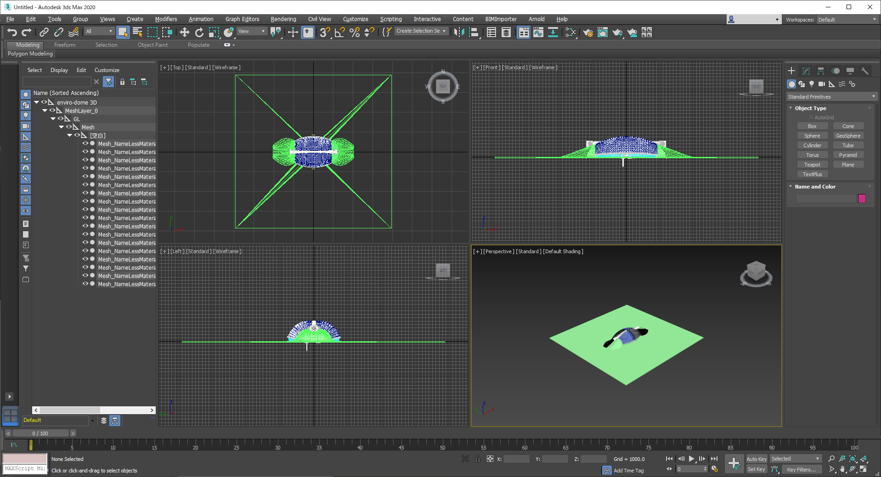
Task: Click the Key Filters button
Action: (801, 470)
